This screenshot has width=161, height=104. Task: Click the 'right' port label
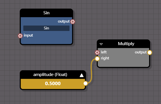click(x=105, y=58)
